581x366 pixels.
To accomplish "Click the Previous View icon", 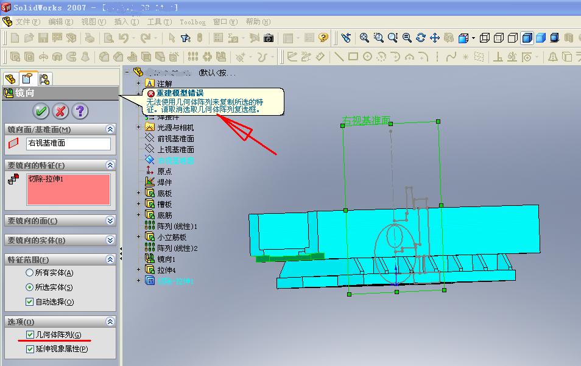I will tap(346, 38).
